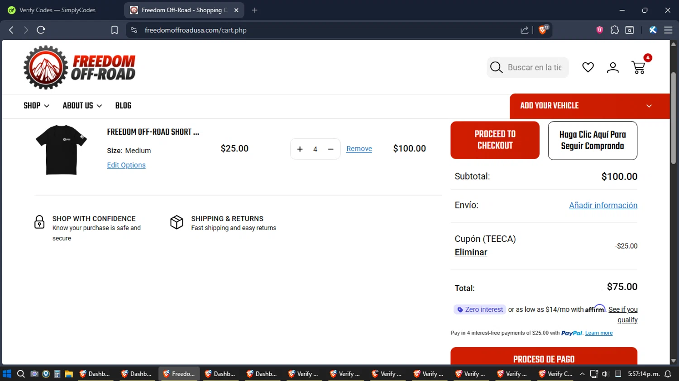Screen dimensions: 679x381
Task: Click Añadir información shipping link
Action: click(x=603, y=205)
